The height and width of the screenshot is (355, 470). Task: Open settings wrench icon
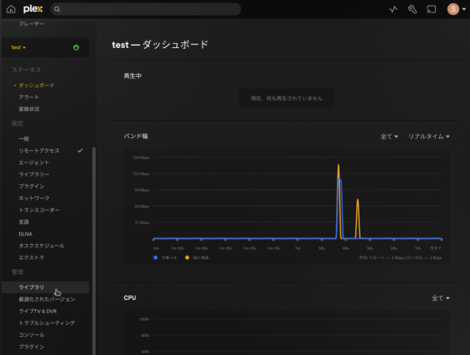(x=412, y=9)
